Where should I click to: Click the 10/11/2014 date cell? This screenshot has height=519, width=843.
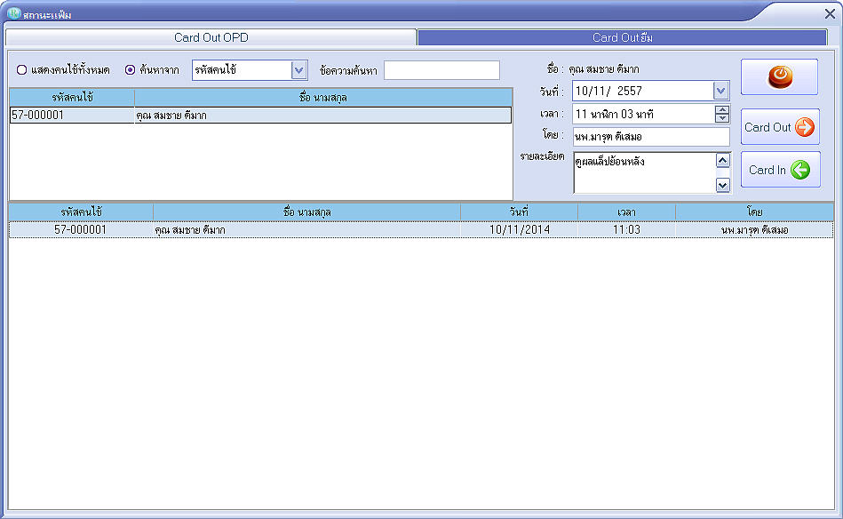tap(520, 229)
